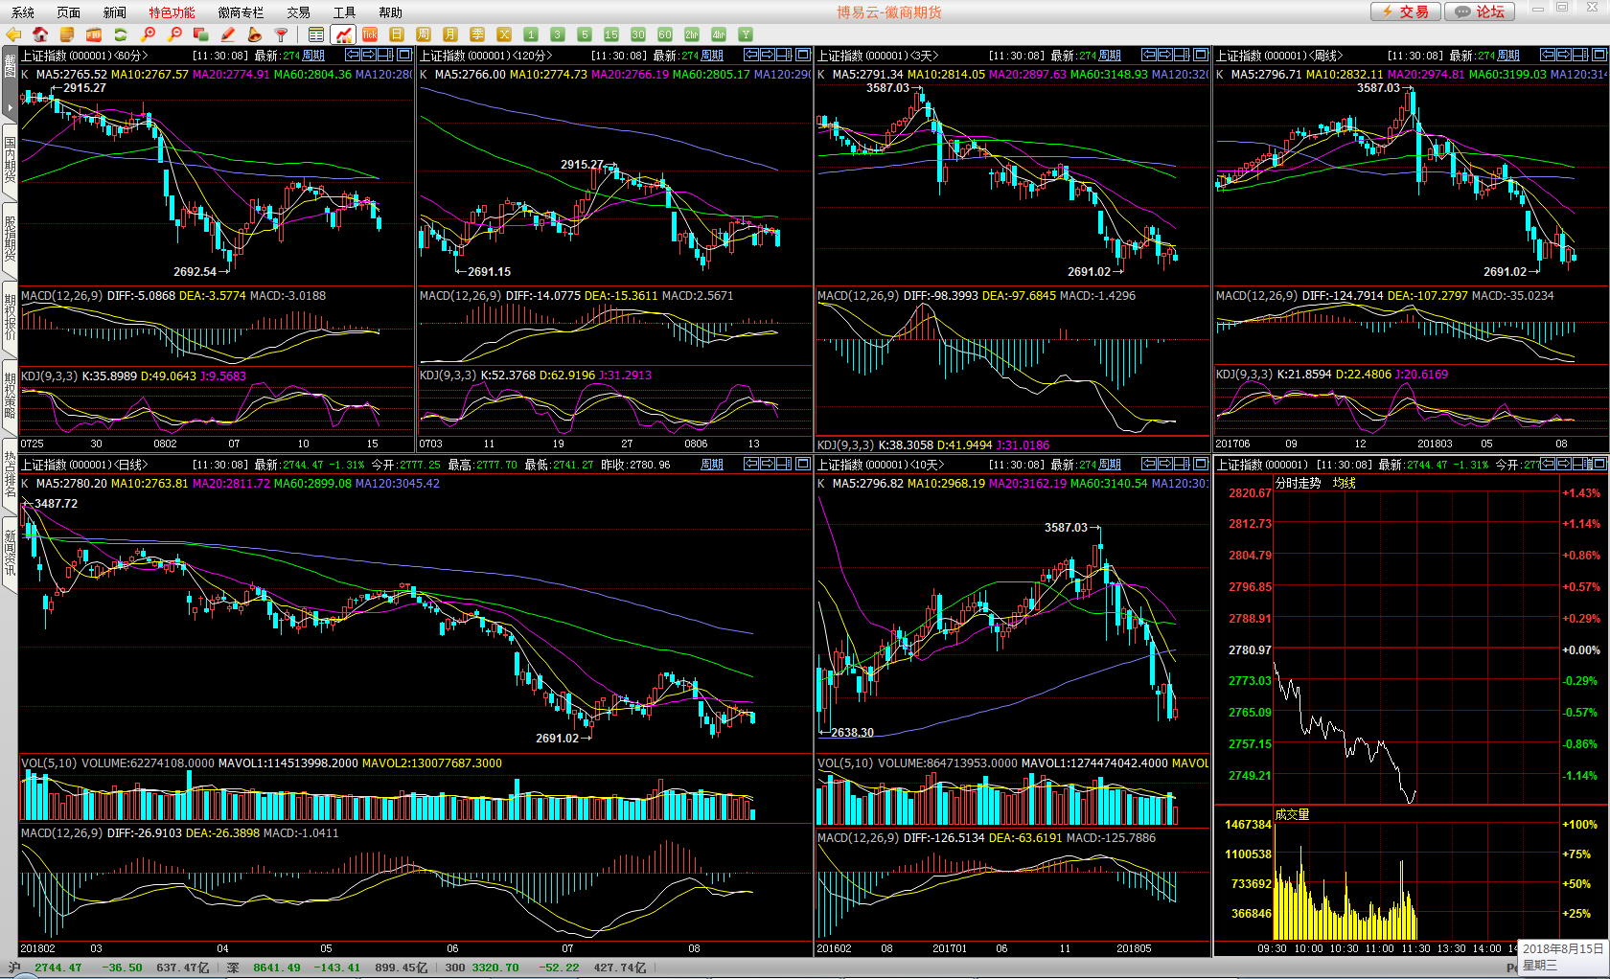Switch to monthly period 月 icon
The width and height of the screenshot is (1610, 979).
coord(450,34)
